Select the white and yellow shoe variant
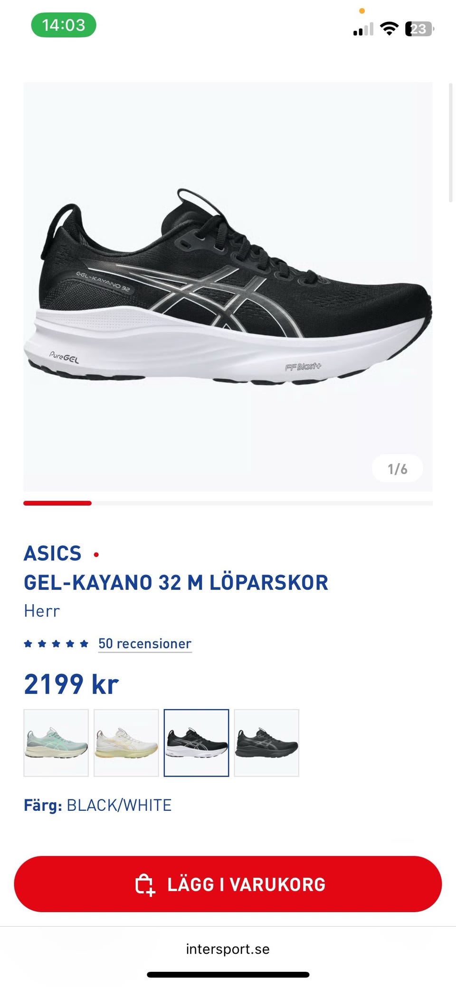 tap(126, 743)
